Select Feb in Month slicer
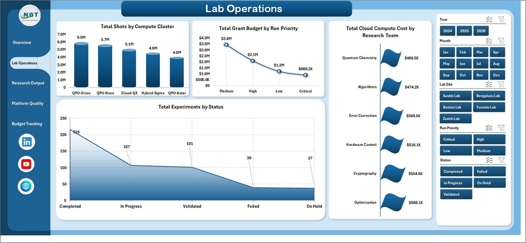 click(x=464, y=52)
